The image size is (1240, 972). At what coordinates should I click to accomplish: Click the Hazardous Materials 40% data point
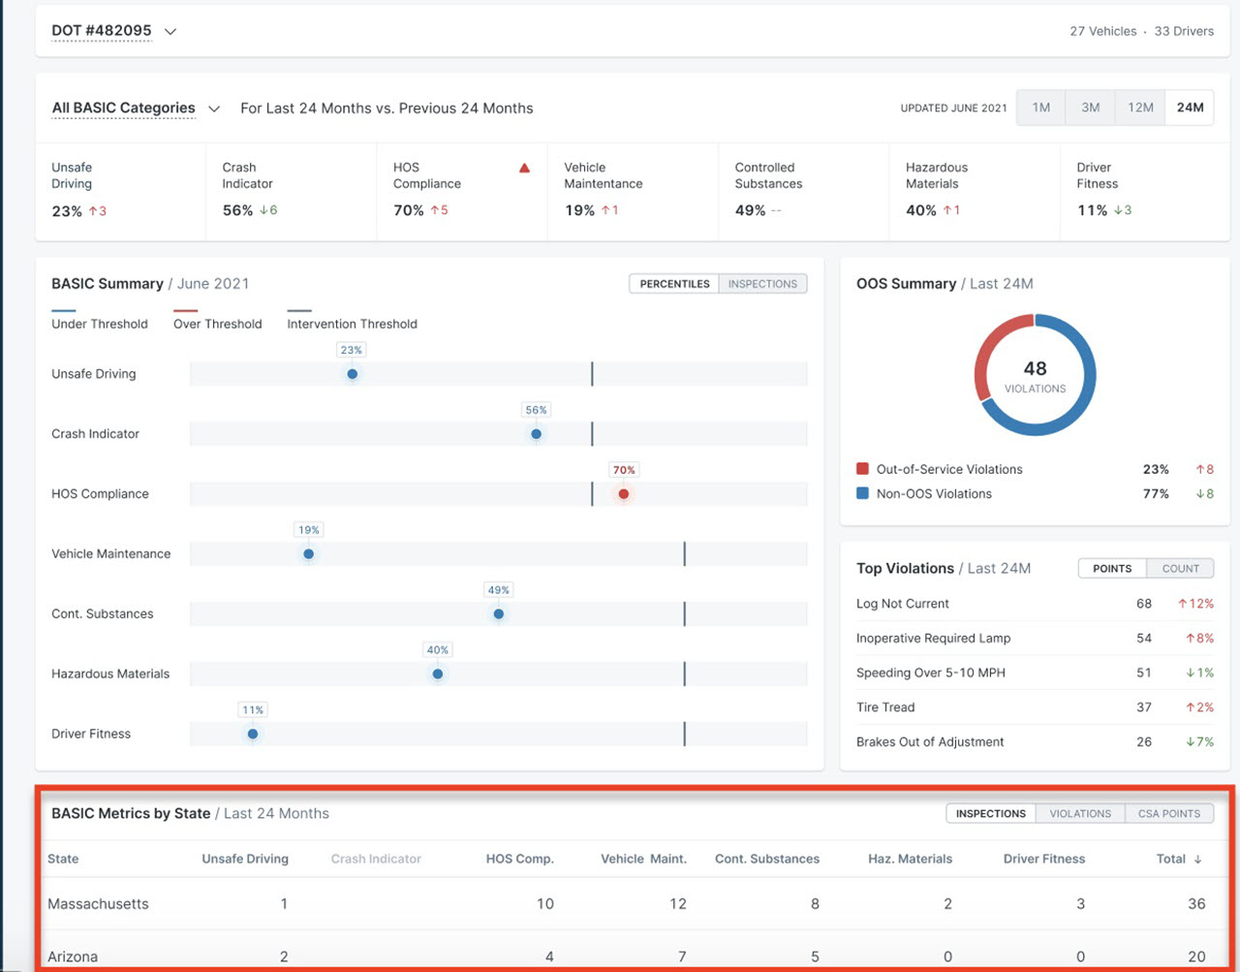[438, 674]
